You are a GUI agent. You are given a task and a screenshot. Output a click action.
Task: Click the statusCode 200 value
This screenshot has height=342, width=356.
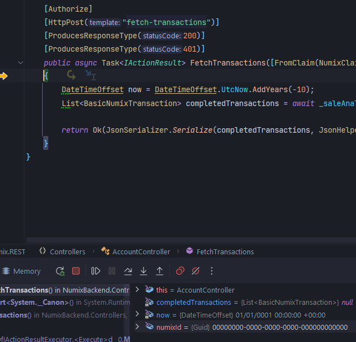point(190,36)
